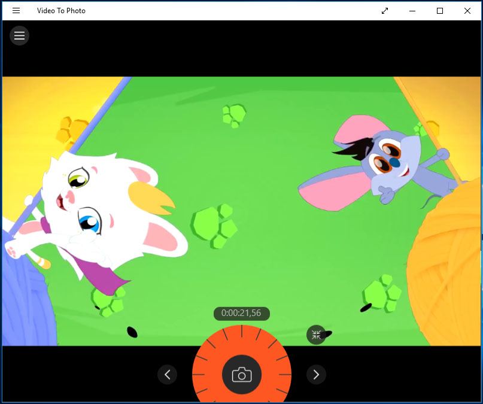Enter full-screen with the diagonal arrows icon
483x404 pixels.
(x=385, y=11)
